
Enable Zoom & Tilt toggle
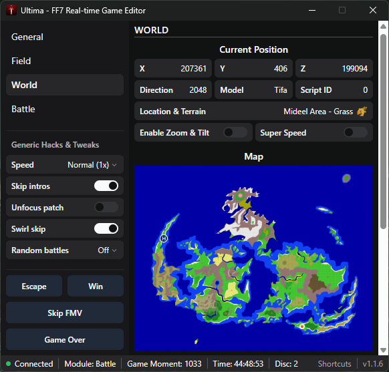[x=235, y=132]
